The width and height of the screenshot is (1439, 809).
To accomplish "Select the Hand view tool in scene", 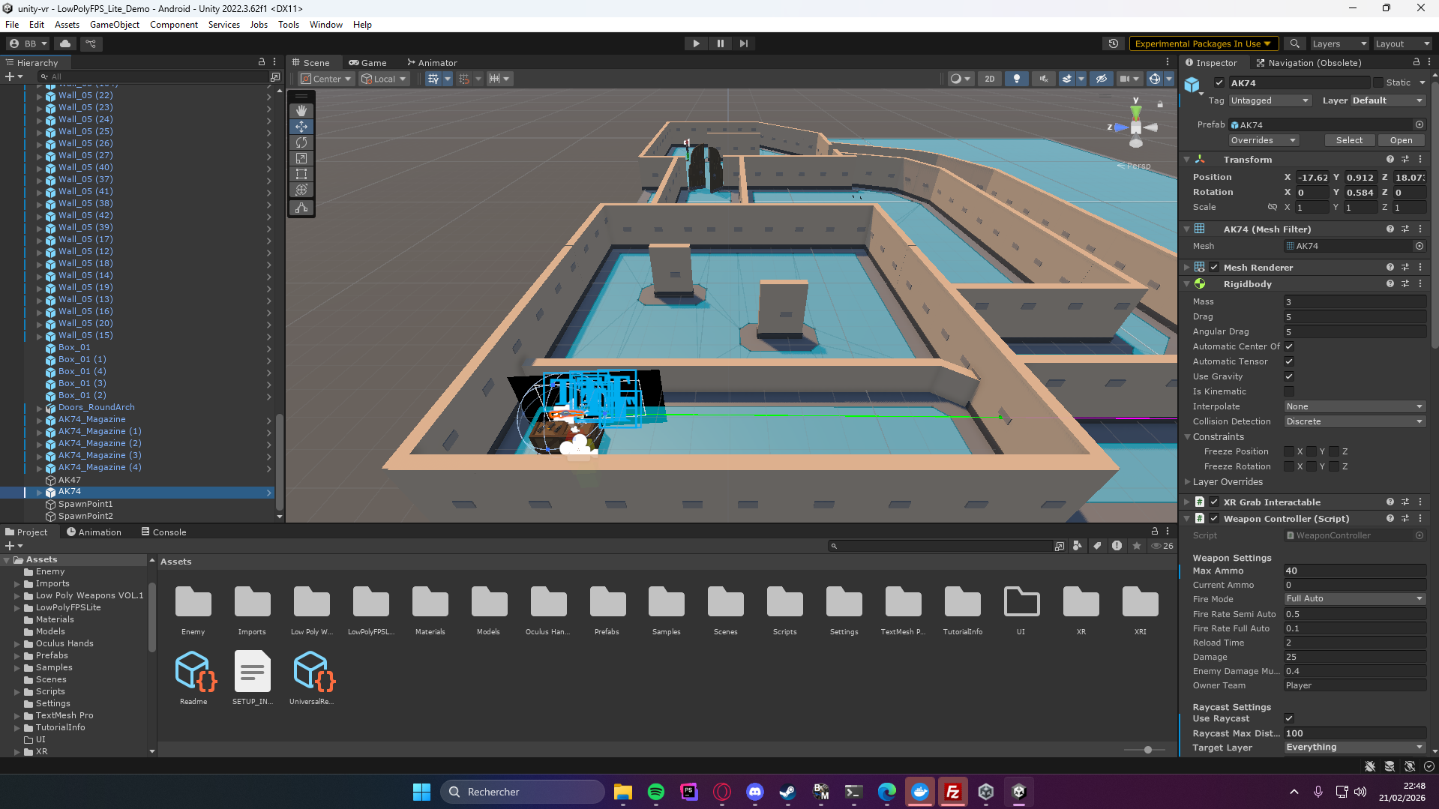I will 301,111.
